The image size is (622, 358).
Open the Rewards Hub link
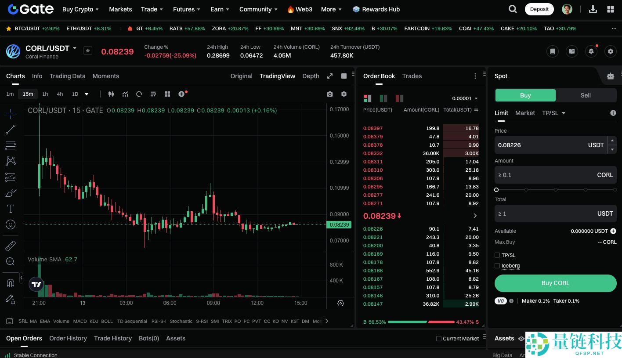pyautogui.click(x=376, y=9)
